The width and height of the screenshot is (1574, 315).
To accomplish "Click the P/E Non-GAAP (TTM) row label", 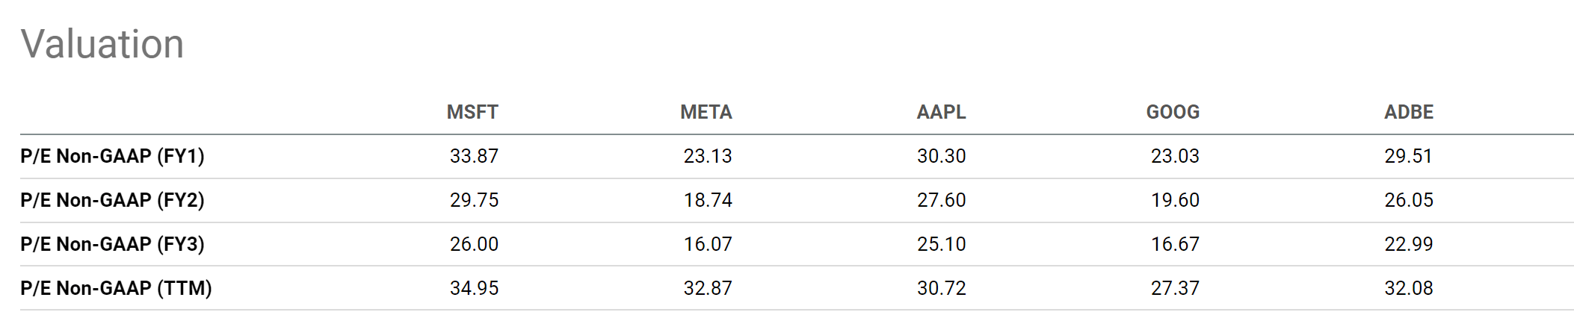I will 116,288.
